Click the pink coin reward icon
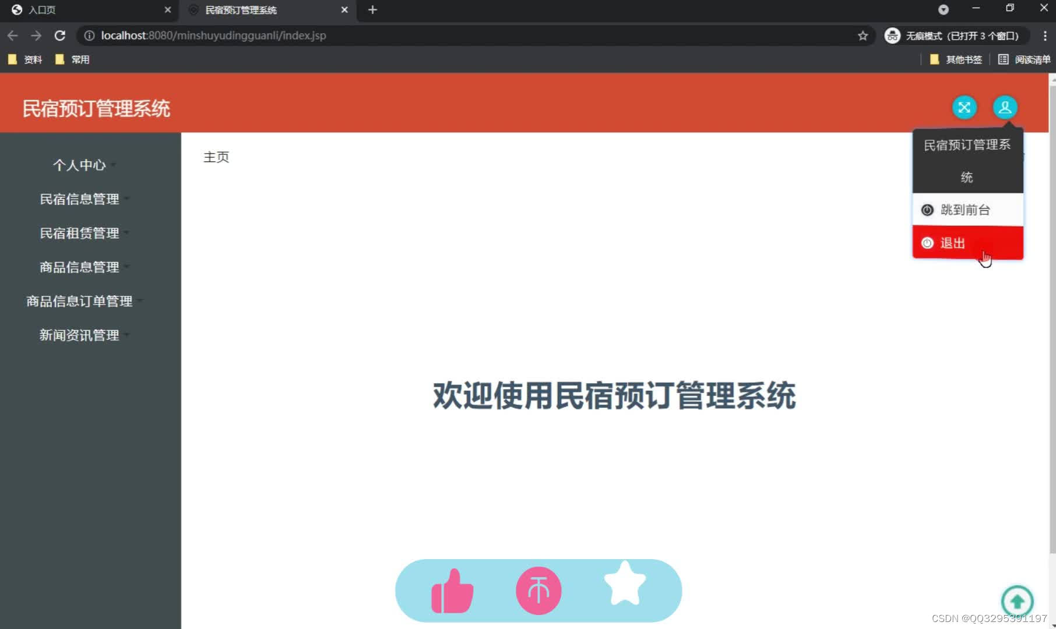The width and height of the screenshot is (1056, 629). click(538, 591)
